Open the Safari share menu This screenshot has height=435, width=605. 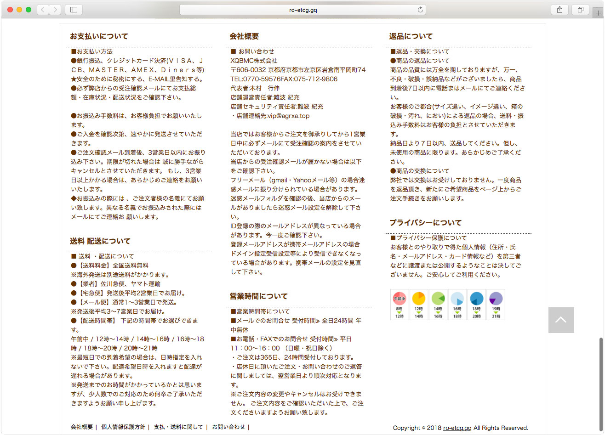pyautogui.click(x=559, y=10)
